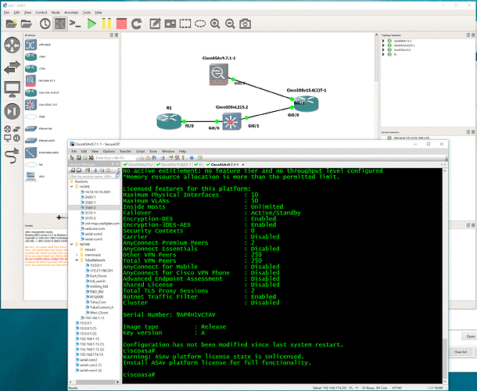
Task: Click SecureCRT disconnect red X toolbar icon
Action: [x=91, y=158]
